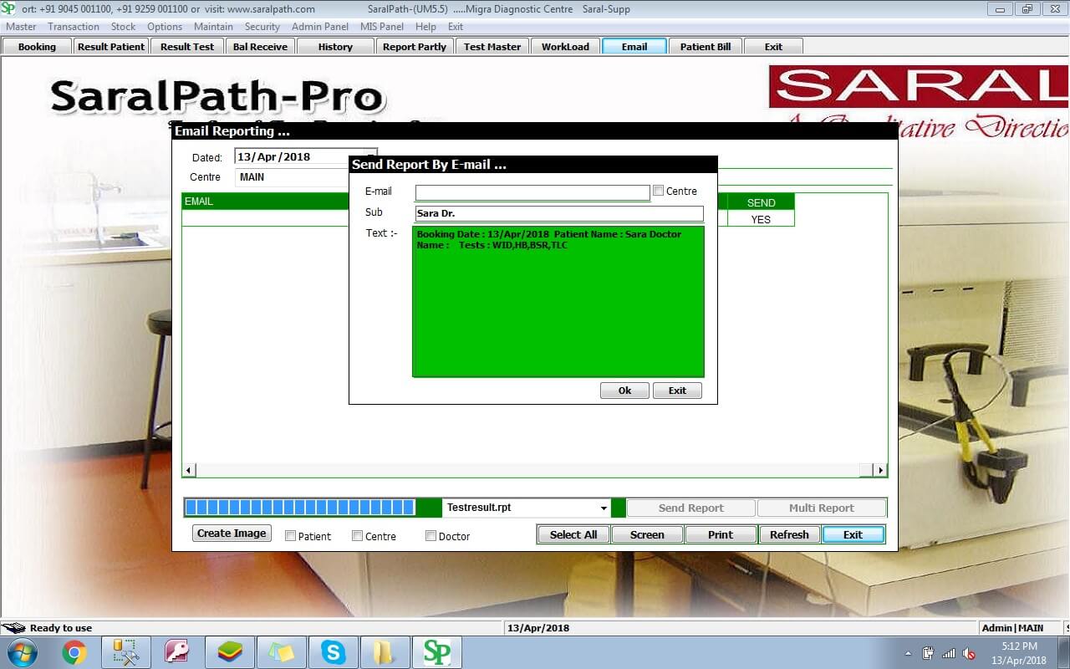Click the Refresh button
This screenshot has width=1070, height=669.
[789, 534]
